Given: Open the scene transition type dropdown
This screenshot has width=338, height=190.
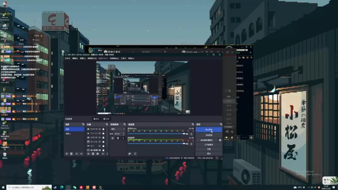Looking at the screenshot, I should (x=117, y=129).
